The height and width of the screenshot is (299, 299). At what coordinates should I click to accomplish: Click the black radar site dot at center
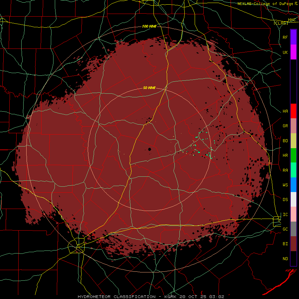point(149,149)
